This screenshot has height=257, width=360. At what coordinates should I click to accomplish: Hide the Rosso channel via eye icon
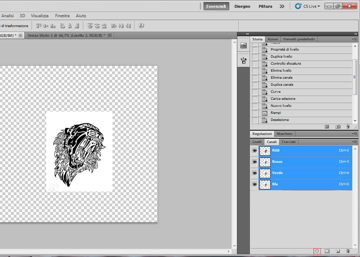click(255, 162)
